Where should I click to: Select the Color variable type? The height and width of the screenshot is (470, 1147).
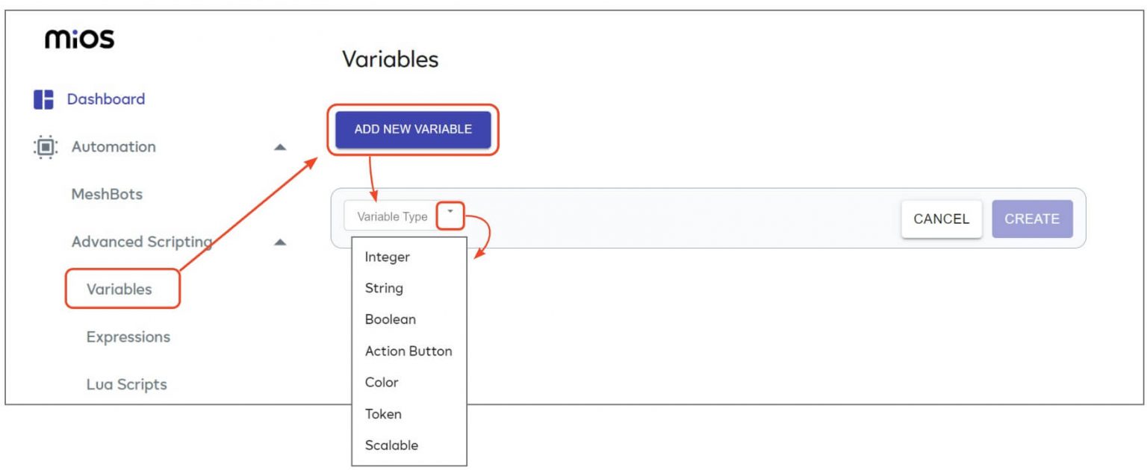click(x=382, y=382)
